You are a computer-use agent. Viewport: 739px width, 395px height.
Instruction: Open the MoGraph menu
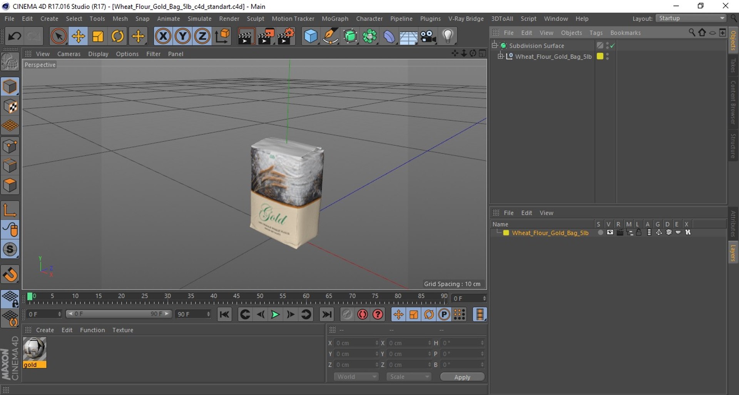tap(334, 18)
